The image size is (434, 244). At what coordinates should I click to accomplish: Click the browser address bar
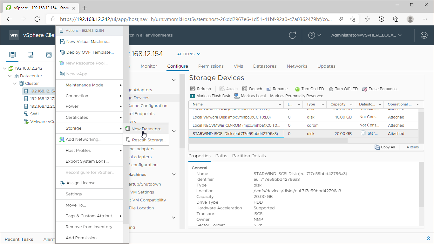[196, 19]
